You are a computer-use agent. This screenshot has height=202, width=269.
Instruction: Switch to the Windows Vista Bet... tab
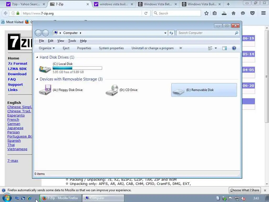158,4
